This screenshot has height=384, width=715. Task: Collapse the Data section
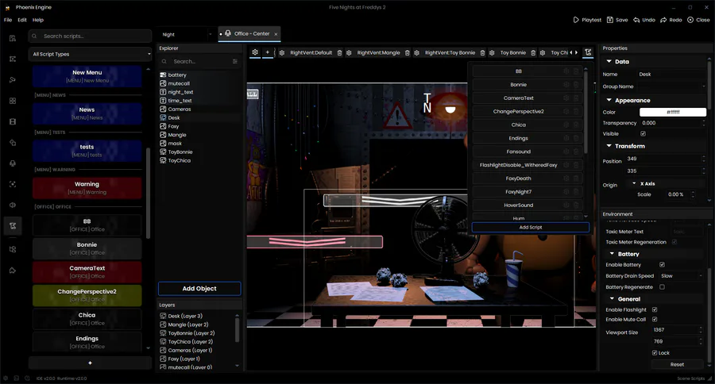(609, 62)
